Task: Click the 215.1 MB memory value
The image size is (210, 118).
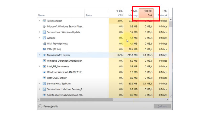Action: pyautogui.click(x=133, y=55)
